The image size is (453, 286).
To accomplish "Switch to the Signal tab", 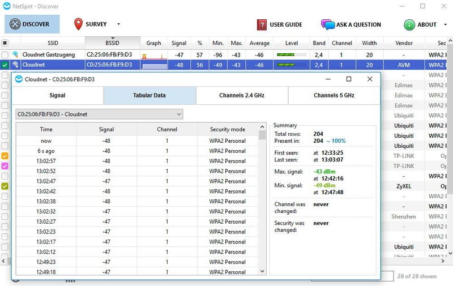I will tap(57, 96).
